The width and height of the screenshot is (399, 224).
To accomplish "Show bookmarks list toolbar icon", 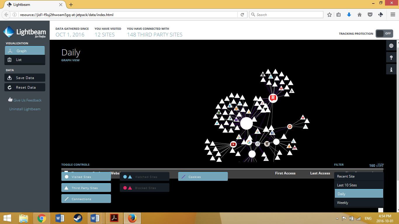I will tap(339, 15).
